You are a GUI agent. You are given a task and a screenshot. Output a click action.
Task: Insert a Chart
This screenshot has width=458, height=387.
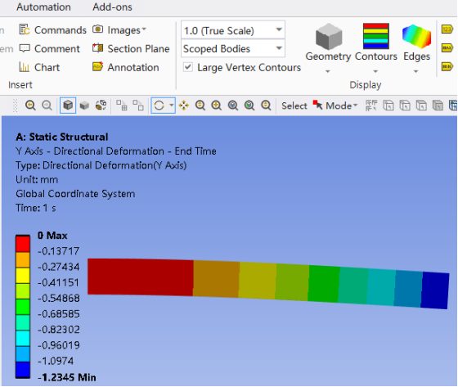[39, 67]
